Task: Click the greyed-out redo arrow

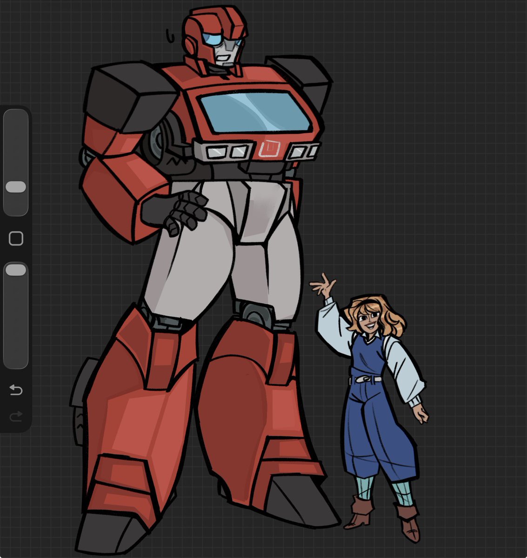Action: point(16,416)
